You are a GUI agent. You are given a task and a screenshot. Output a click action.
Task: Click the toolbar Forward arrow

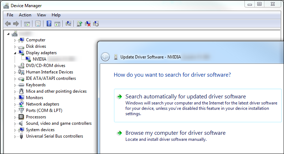(16, 24)
